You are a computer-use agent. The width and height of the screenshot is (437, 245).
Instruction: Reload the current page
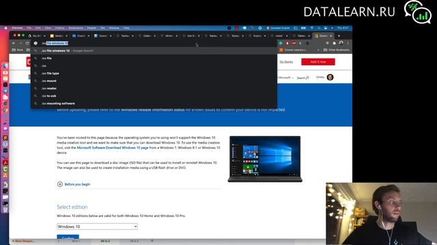tap(27, 44)
